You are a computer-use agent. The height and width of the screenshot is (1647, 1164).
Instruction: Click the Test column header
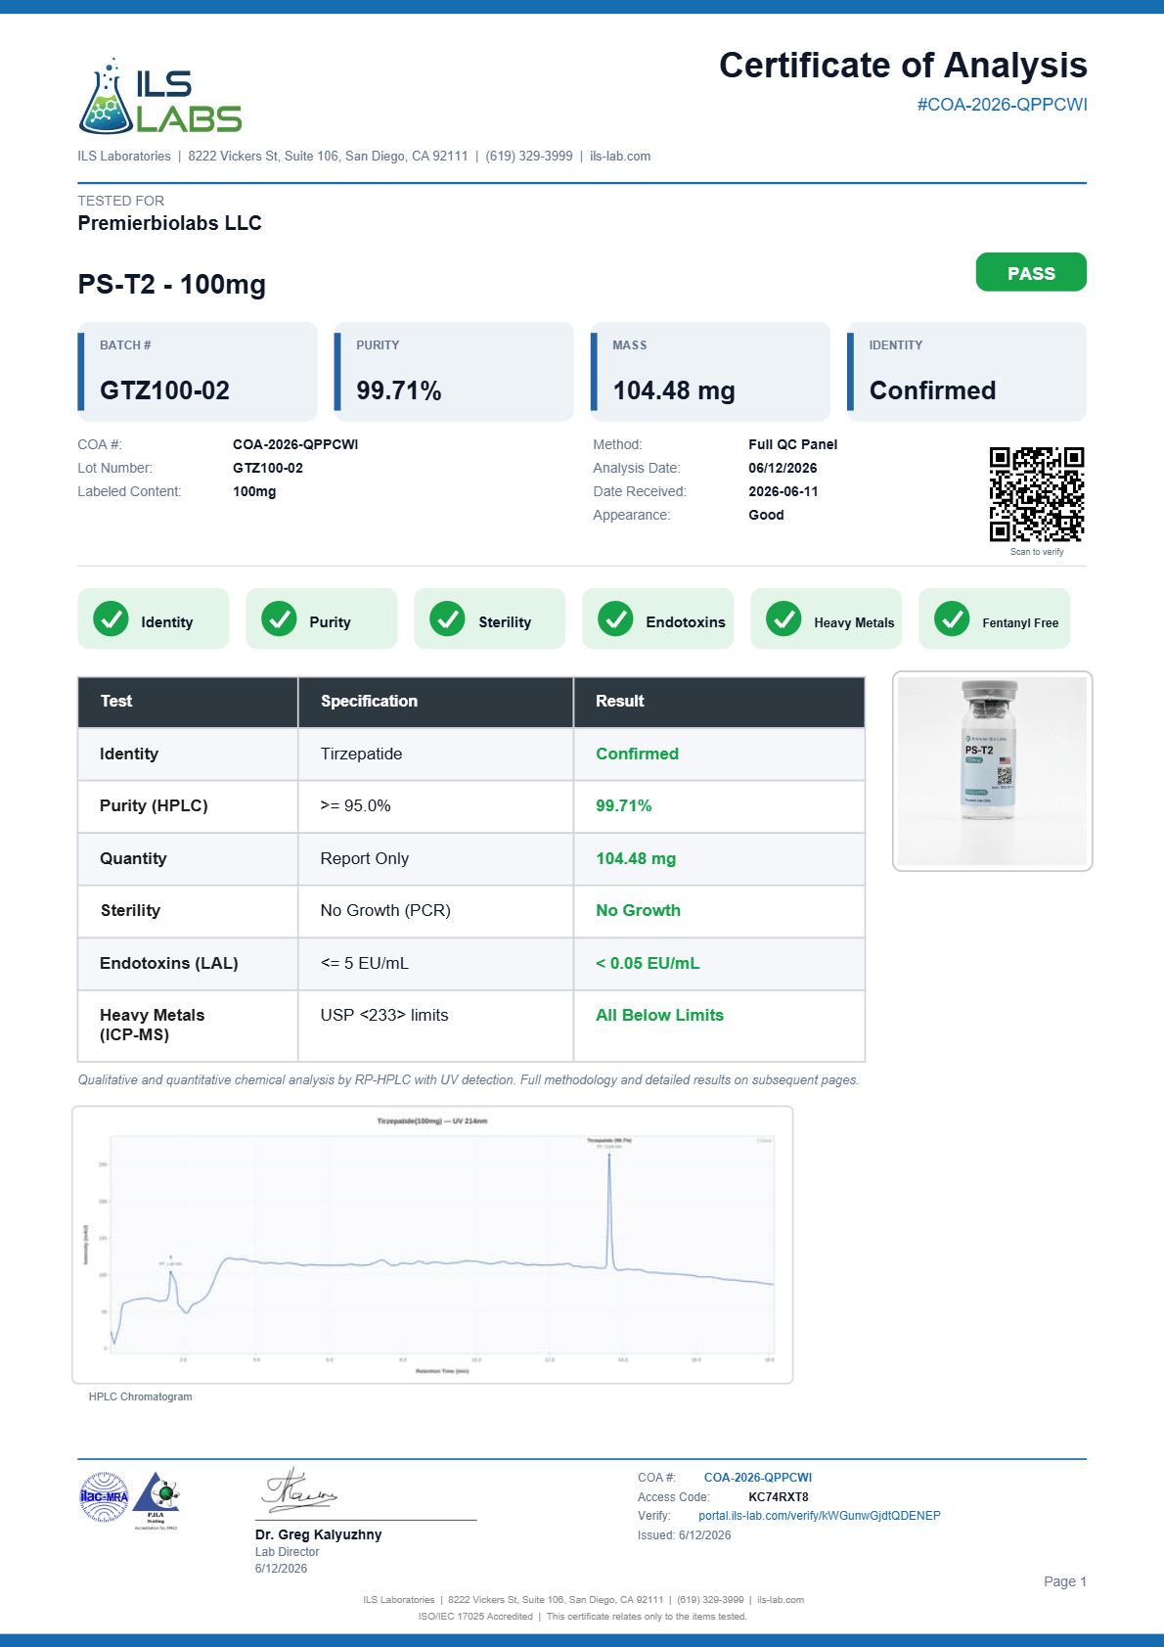click(188, 702)
